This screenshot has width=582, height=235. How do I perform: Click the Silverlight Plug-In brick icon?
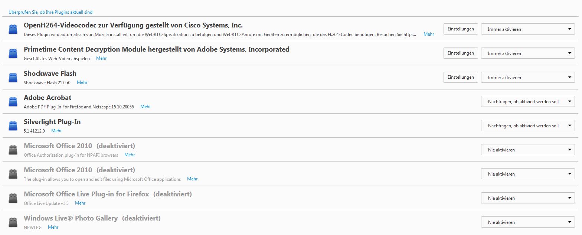13,125
